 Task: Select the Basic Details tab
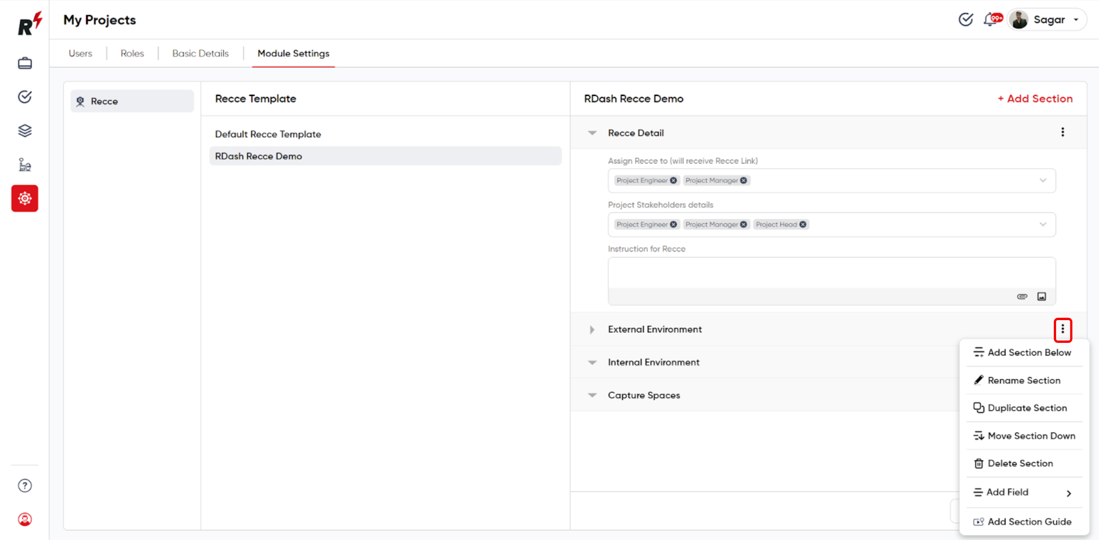pyautogui.click(x=201, y=53)
